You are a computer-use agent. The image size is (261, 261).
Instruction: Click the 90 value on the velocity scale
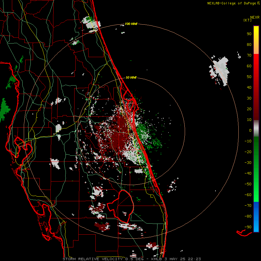249,34
